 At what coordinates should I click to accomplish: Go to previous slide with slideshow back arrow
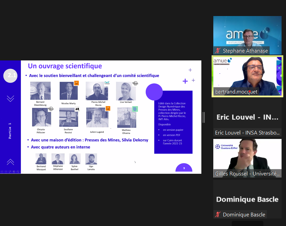coord(2,172)
